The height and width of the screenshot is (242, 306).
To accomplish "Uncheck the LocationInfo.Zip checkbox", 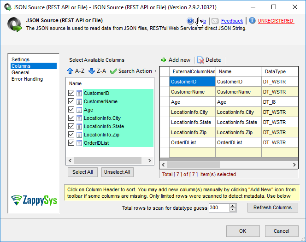I will coord(71,135).
